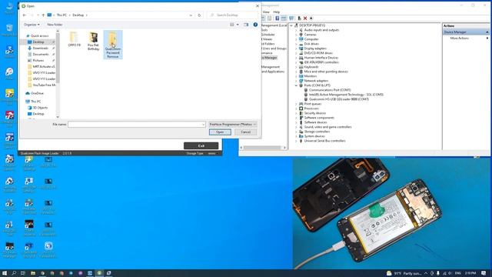
Task: Open Documents in navigation pane
Action: coord(41,55)
